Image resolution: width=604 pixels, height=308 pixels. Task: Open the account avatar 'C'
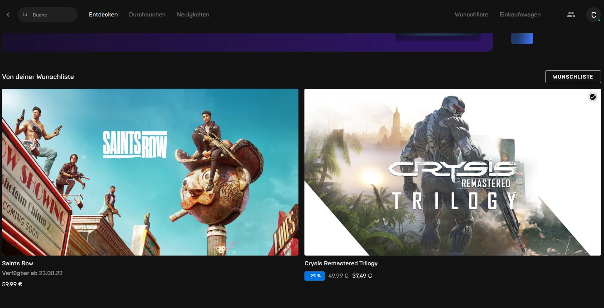pyautogui.click(x=594, y=15)
